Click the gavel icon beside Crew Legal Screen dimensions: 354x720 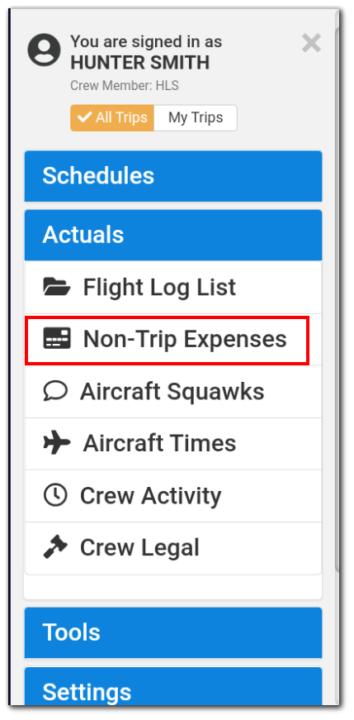coord(55,547)
